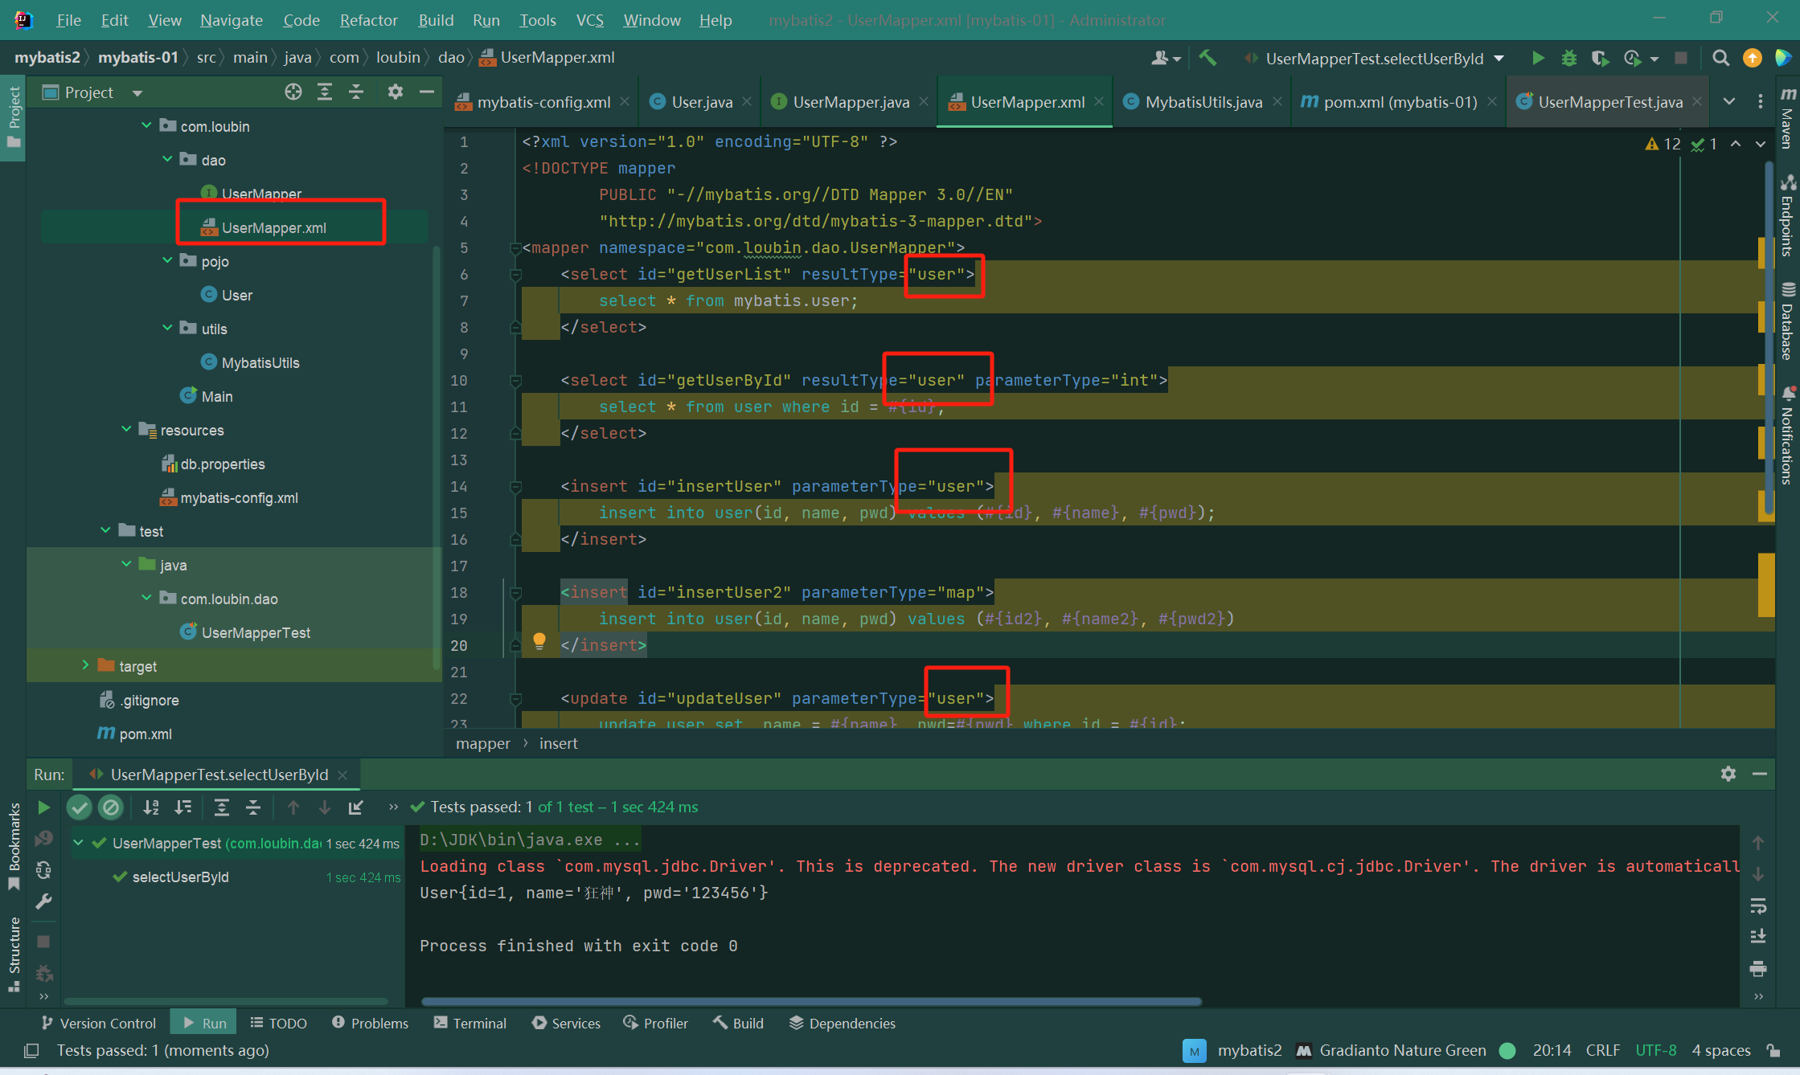This screenshot has width=1800, height=1075.
Task: Open Search Everywhere magnifier icon
Action: (1720, 58)
